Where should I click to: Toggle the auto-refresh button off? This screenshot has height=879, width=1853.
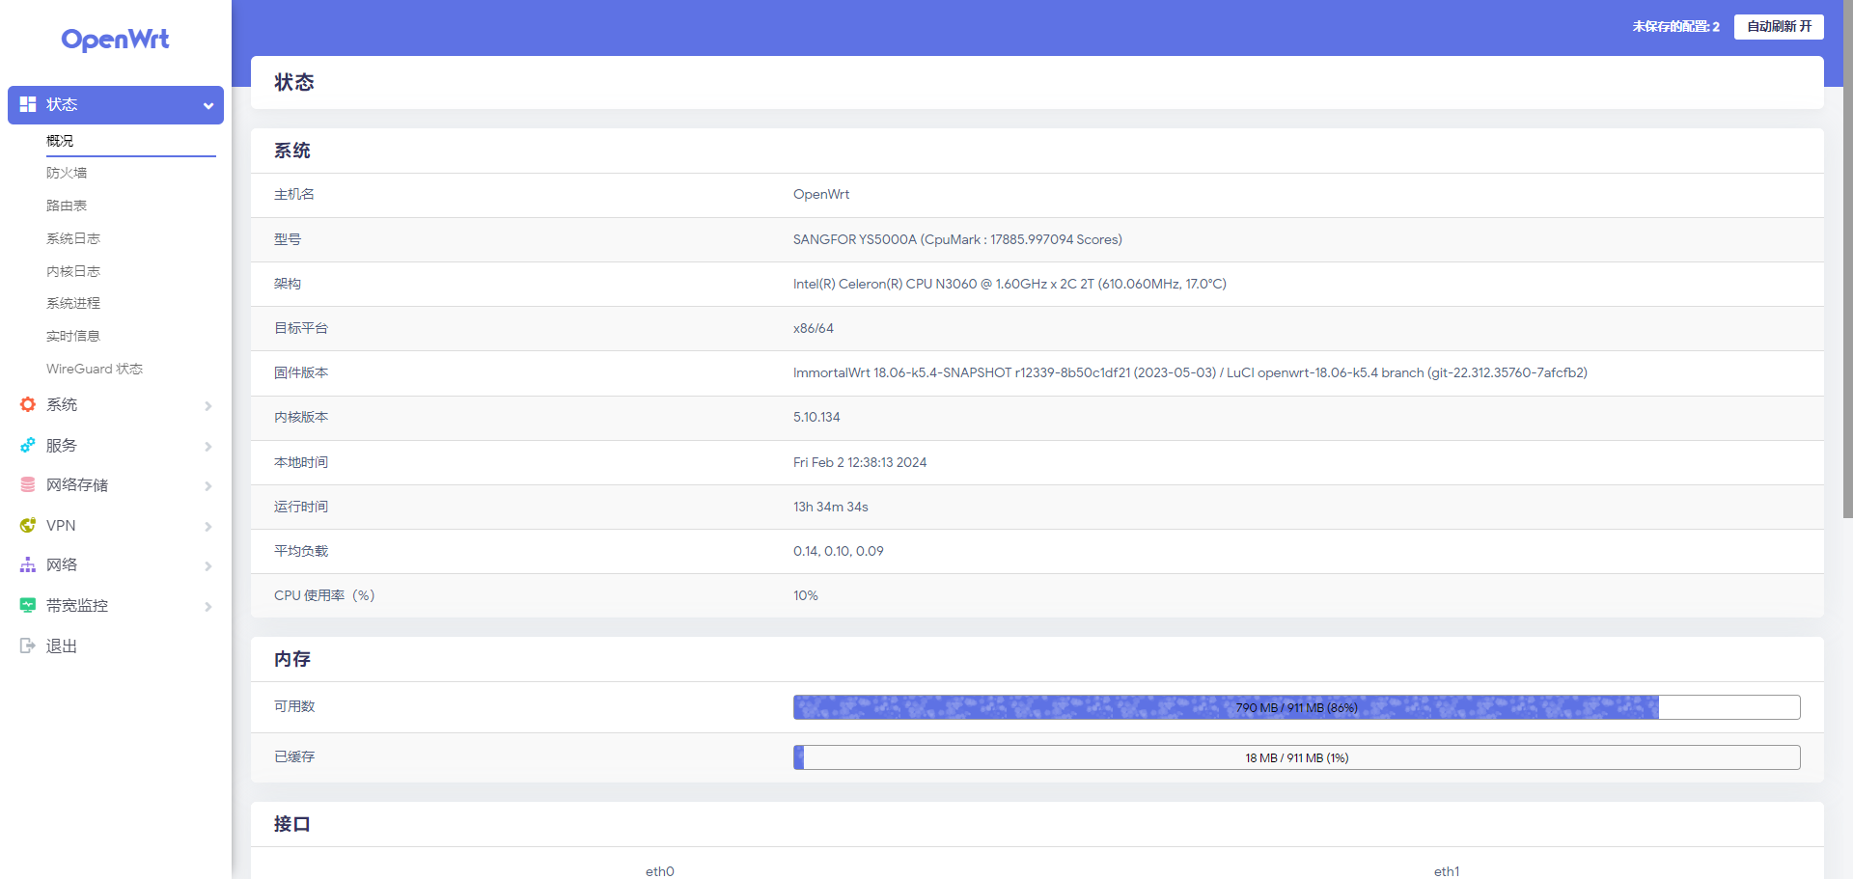[x=1778, y=27]
